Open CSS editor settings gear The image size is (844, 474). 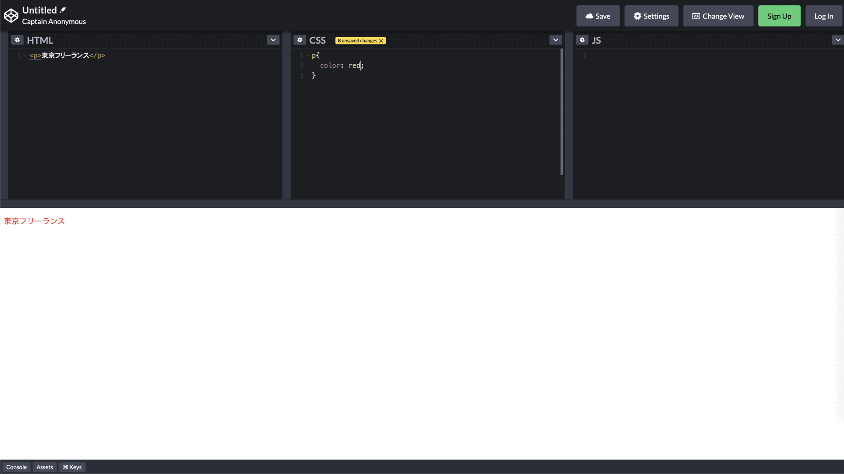[300, 40]
